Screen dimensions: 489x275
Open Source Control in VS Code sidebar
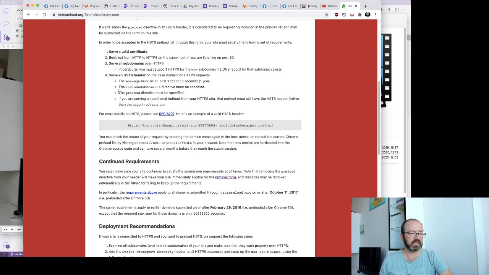click(6, 37)
